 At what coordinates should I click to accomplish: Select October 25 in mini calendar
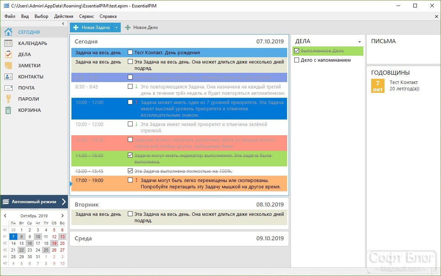46,250
